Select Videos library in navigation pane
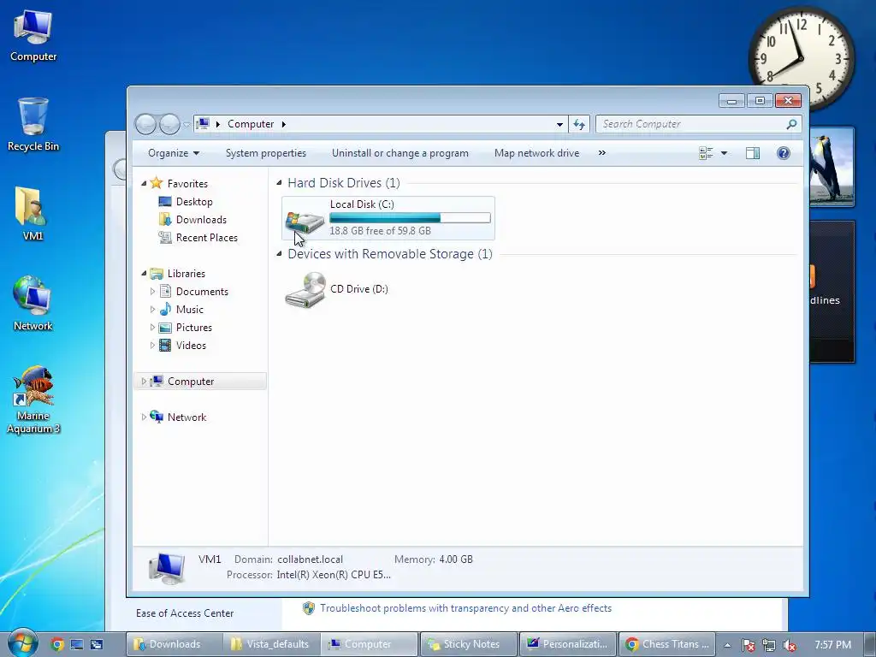Screen dimensions: 876x657 191,346
